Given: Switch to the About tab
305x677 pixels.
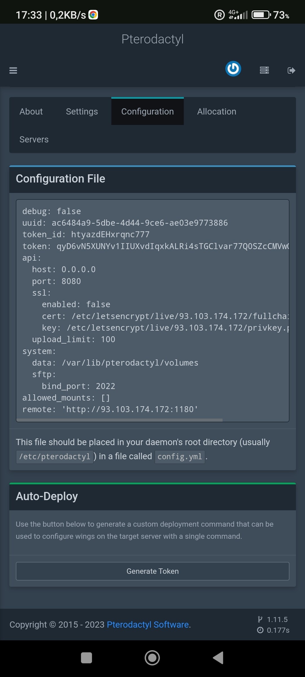Looking at the screenshot, I should pyautogui.click(x=31, y=111).
